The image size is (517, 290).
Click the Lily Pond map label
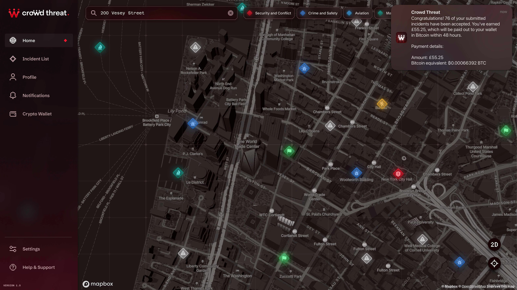pyautogui.click(x=177, y=111)
